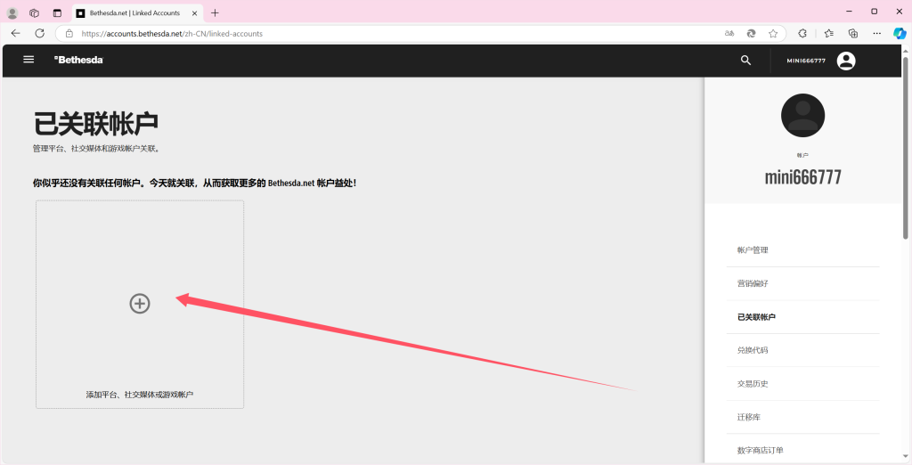Open browser extensions puzzle icon
Image resolution: width=912 pixels, height=465 pixels.
point(802,33)
